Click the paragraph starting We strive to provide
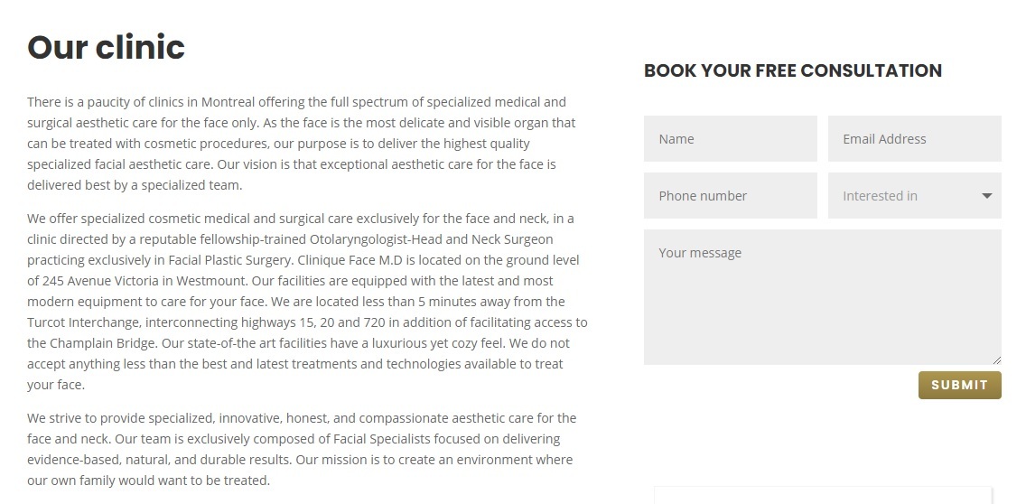Image resolution: width=1026 pixels, height=504 pixels. click(x=302, y=449)
